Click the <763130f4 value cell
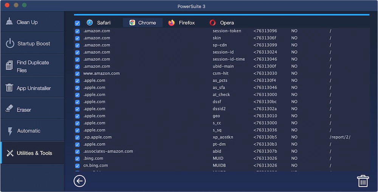Image resolution: width=378 pixels, height=192 pixels. pos(265,80)
